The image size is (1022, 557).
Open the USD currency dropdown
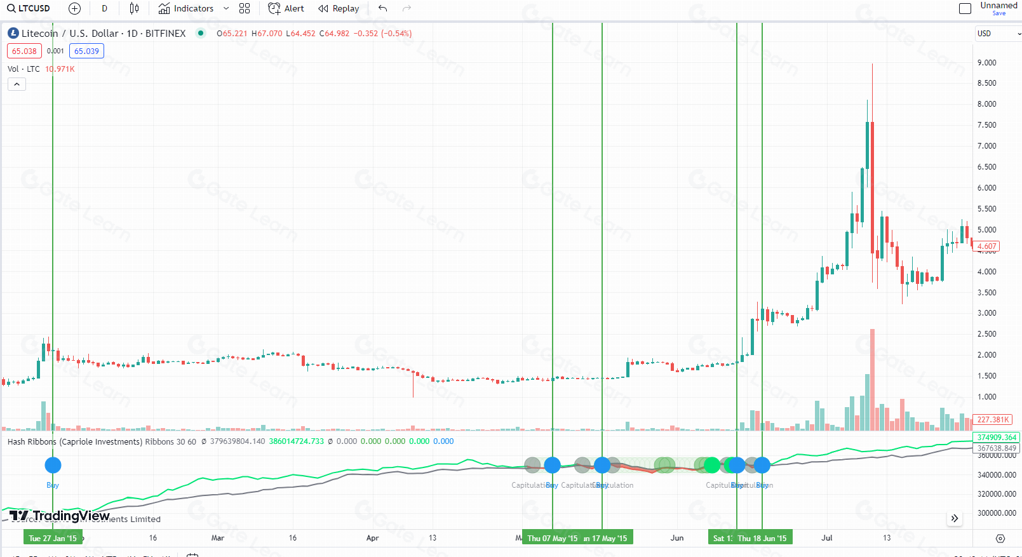(997, 33)
